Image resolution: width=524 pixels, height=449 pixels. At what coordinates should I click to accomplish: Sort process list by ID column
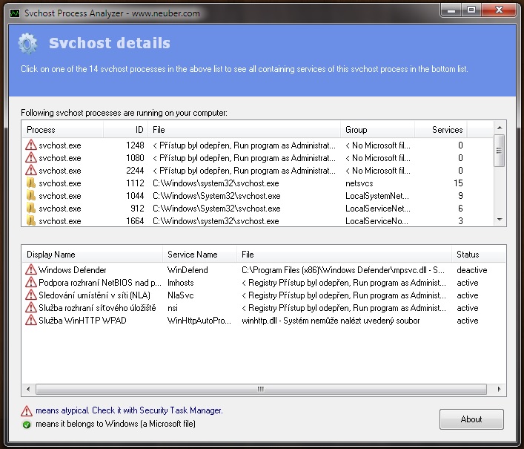tap(134, 130)
